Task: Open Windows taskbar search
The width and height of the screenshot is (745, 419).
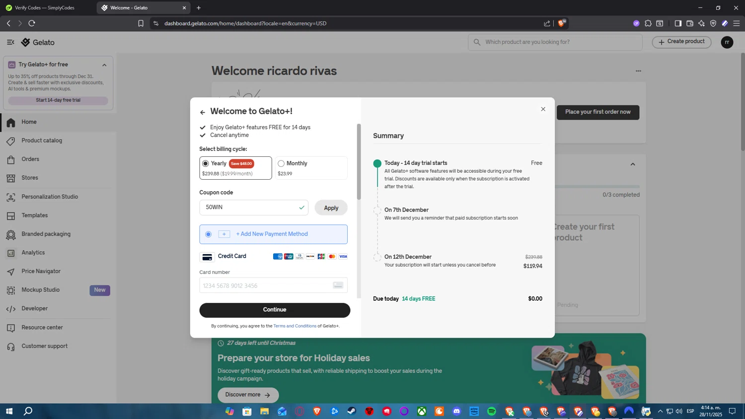Action: (x=28, y=411)
